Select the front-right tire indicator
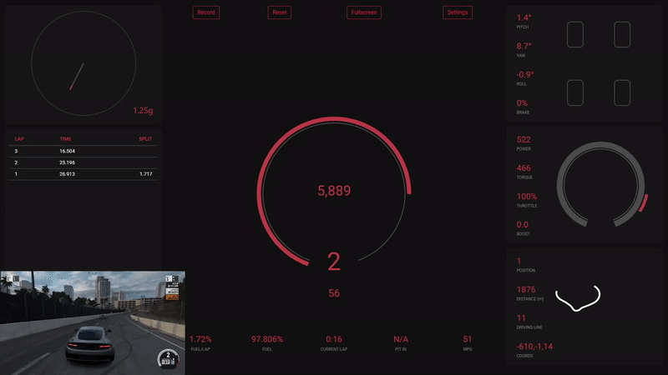 622,35
